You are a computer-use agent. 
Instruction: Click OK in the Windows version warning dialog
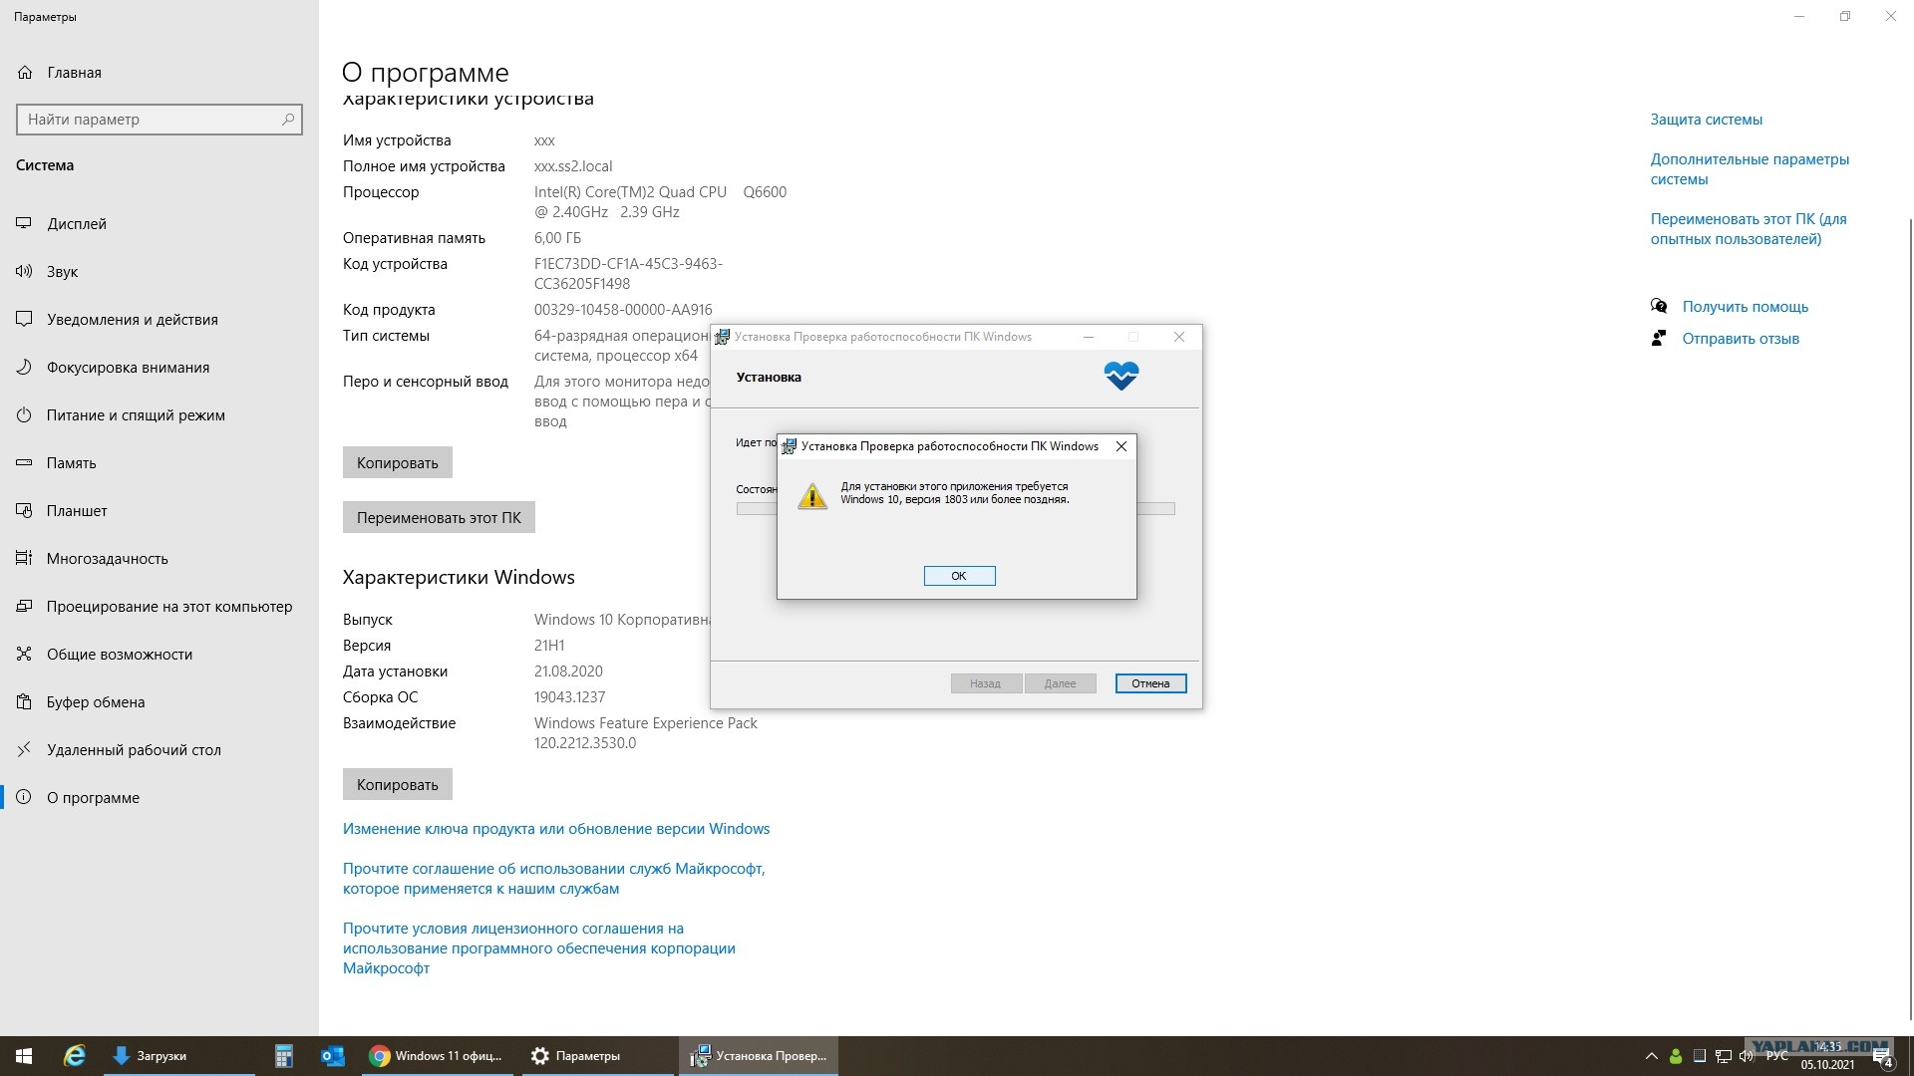pyautogui.click(x=959, y=576)
